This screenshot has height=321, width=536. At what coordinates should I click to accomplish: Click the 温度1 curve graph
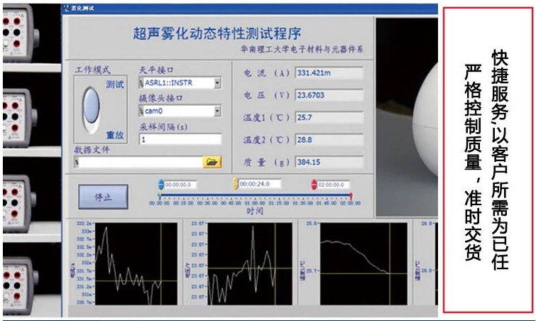click(x=363, y=263)
